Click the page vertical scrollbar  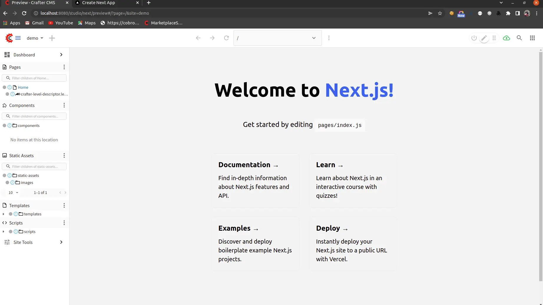click(540, 165)
